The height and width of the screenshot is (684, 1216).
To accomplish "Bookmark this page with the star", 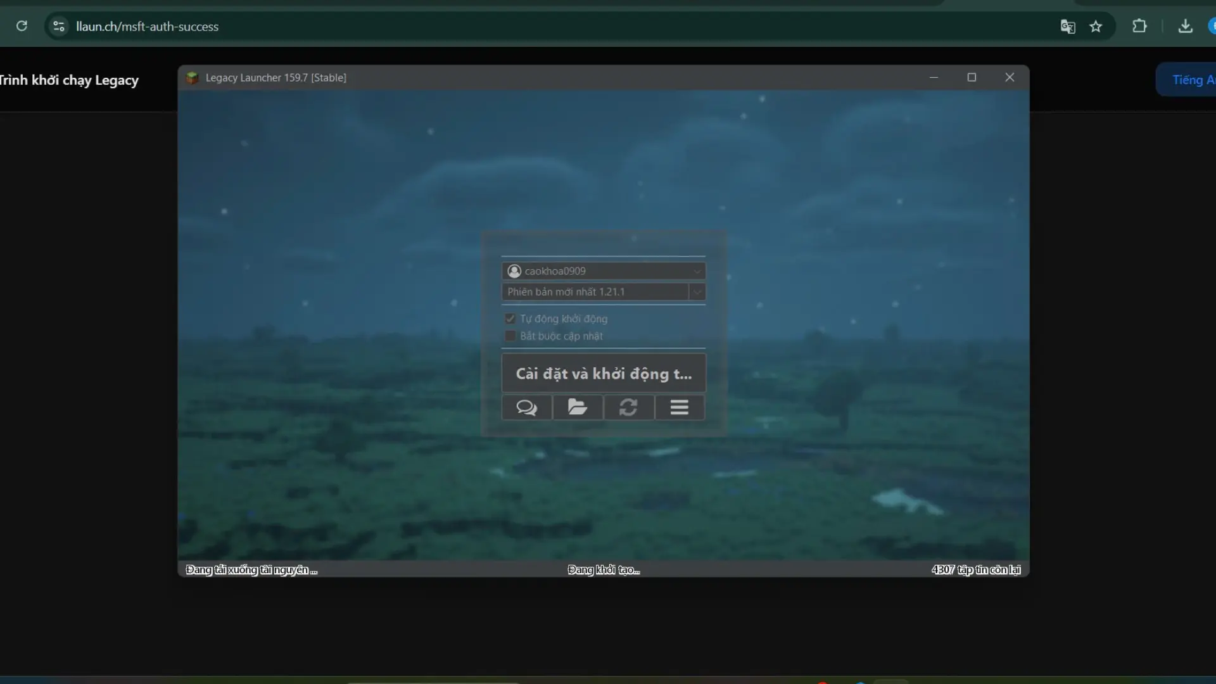I will pos(1096,26).
